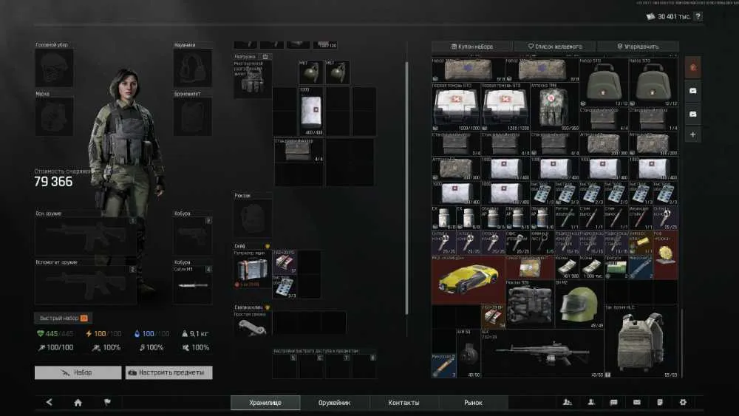Click Упорядочить to sort storage
Viewport: 739px width, 416px height.
[638, 47]
